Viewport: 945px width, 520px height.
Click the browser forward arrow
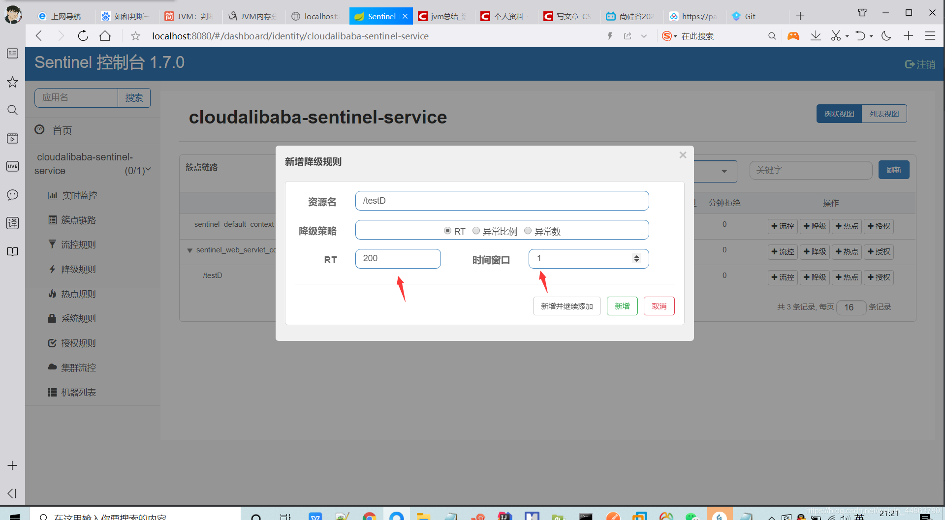pos(61,36)
